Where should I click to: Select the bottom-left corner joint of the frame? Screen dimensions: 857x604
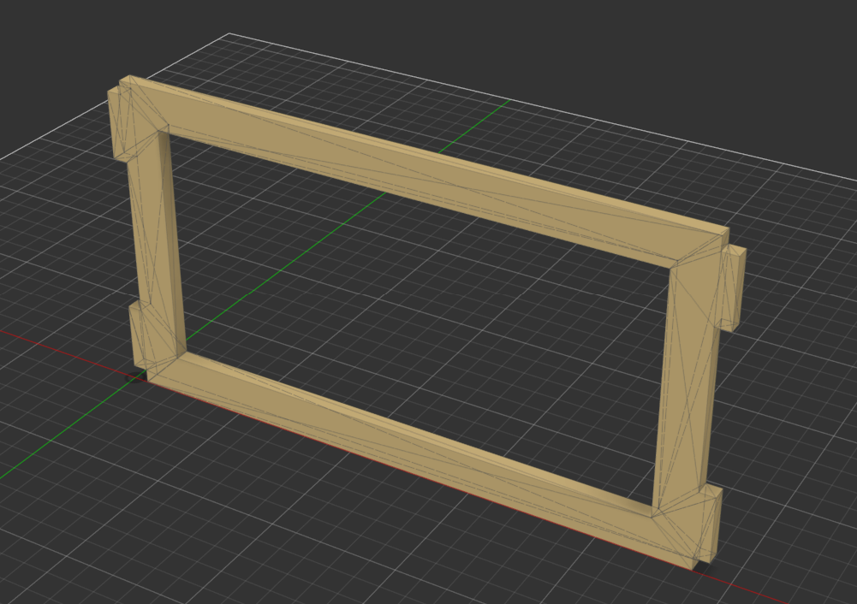(163, 364)
